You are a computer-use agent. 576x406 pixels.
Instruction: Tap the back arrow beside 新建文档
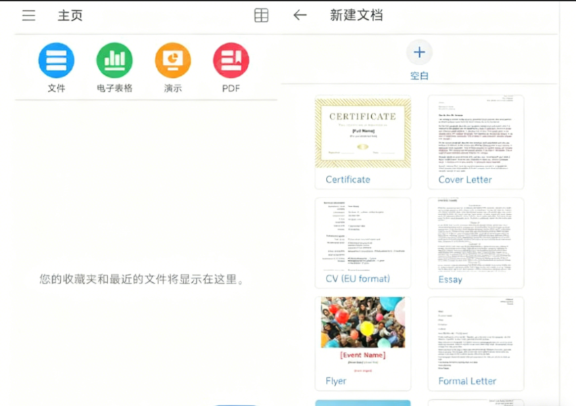(x=299, y=15)
